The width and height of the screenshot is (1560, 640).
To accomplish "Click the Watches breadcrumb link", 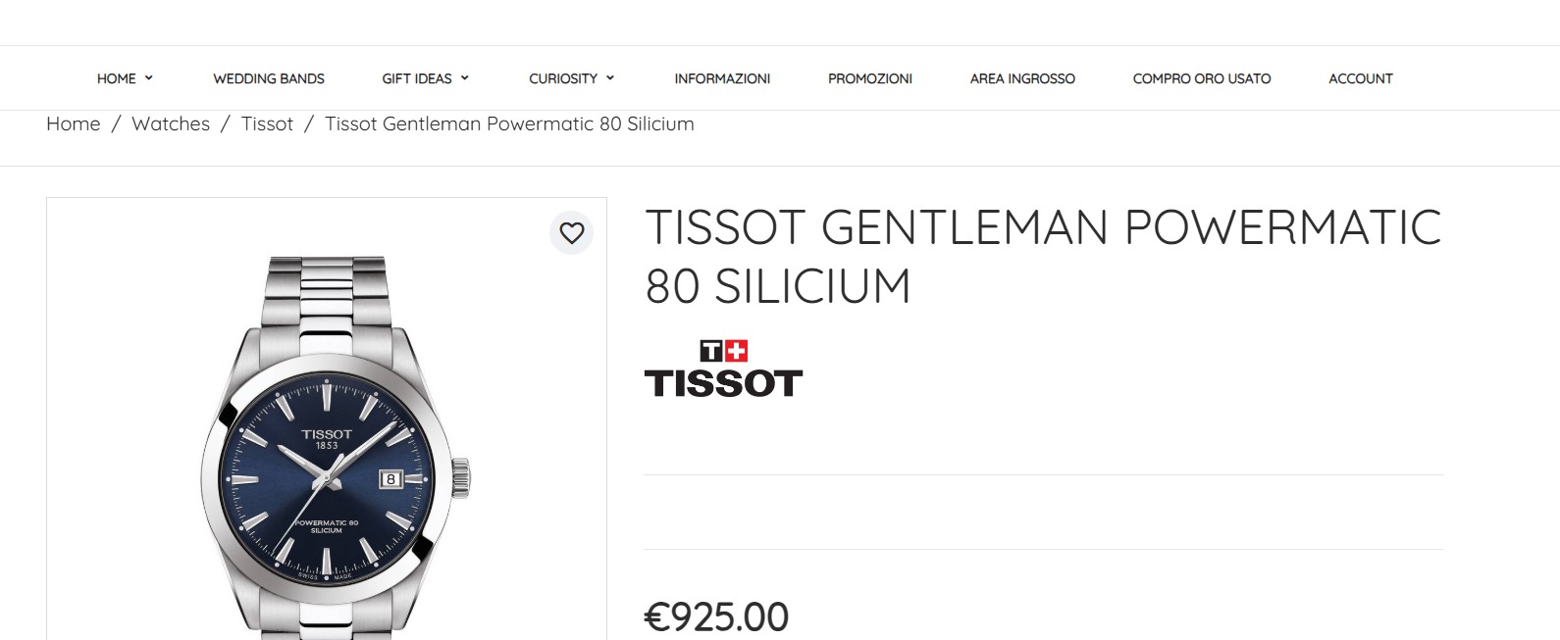I will click(171, 123).
